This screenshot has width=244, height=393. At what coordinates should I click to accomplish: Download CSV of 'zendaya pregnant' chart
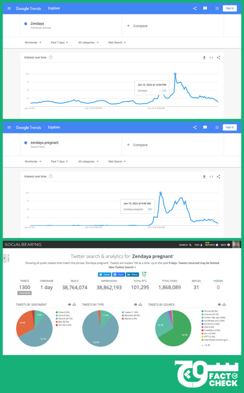click(204, 177)
